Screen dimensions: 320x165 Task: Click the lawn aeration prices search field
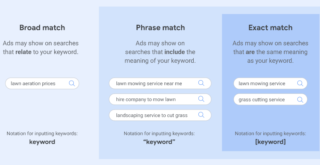tap(42, 84)
